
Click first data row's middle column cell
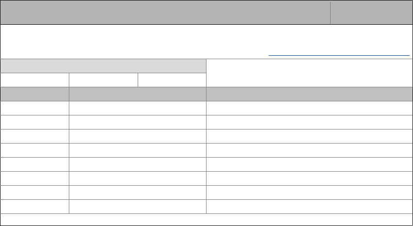(138, 108)
